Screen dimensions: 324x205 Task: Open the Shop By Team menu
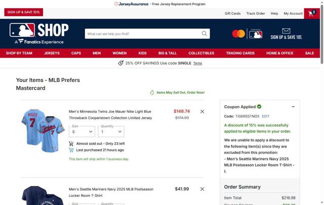click(19, 53)
